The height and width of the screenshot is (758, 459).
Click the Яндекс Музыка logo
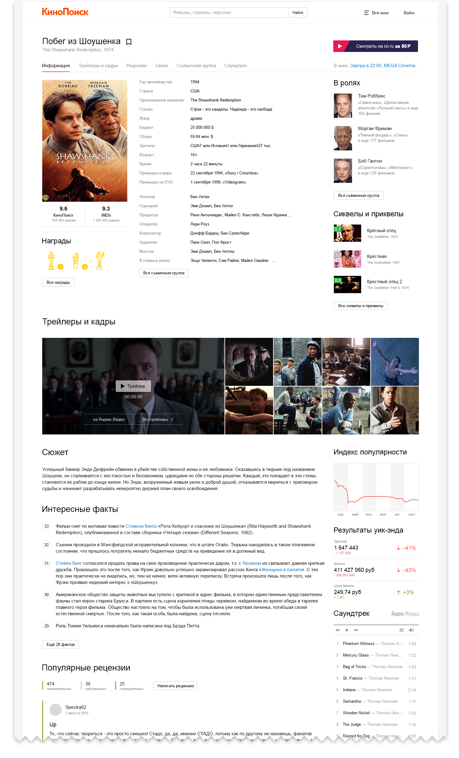pos(405,614)
